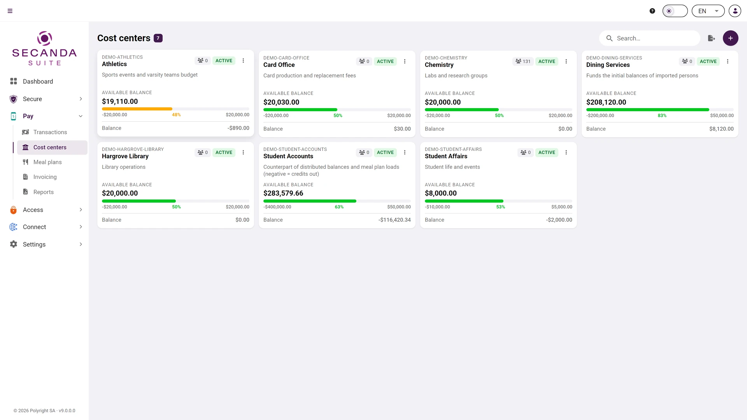Click the Dashboard grid icon
Image resolution: width=747 pixels, height=420 pixels.
point(14,81)
